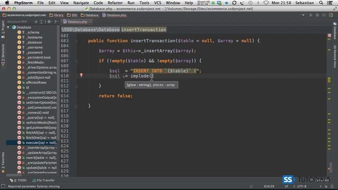Click the Database.php breadcrumb file
The image size is (338, 190).
click(115, 15)
